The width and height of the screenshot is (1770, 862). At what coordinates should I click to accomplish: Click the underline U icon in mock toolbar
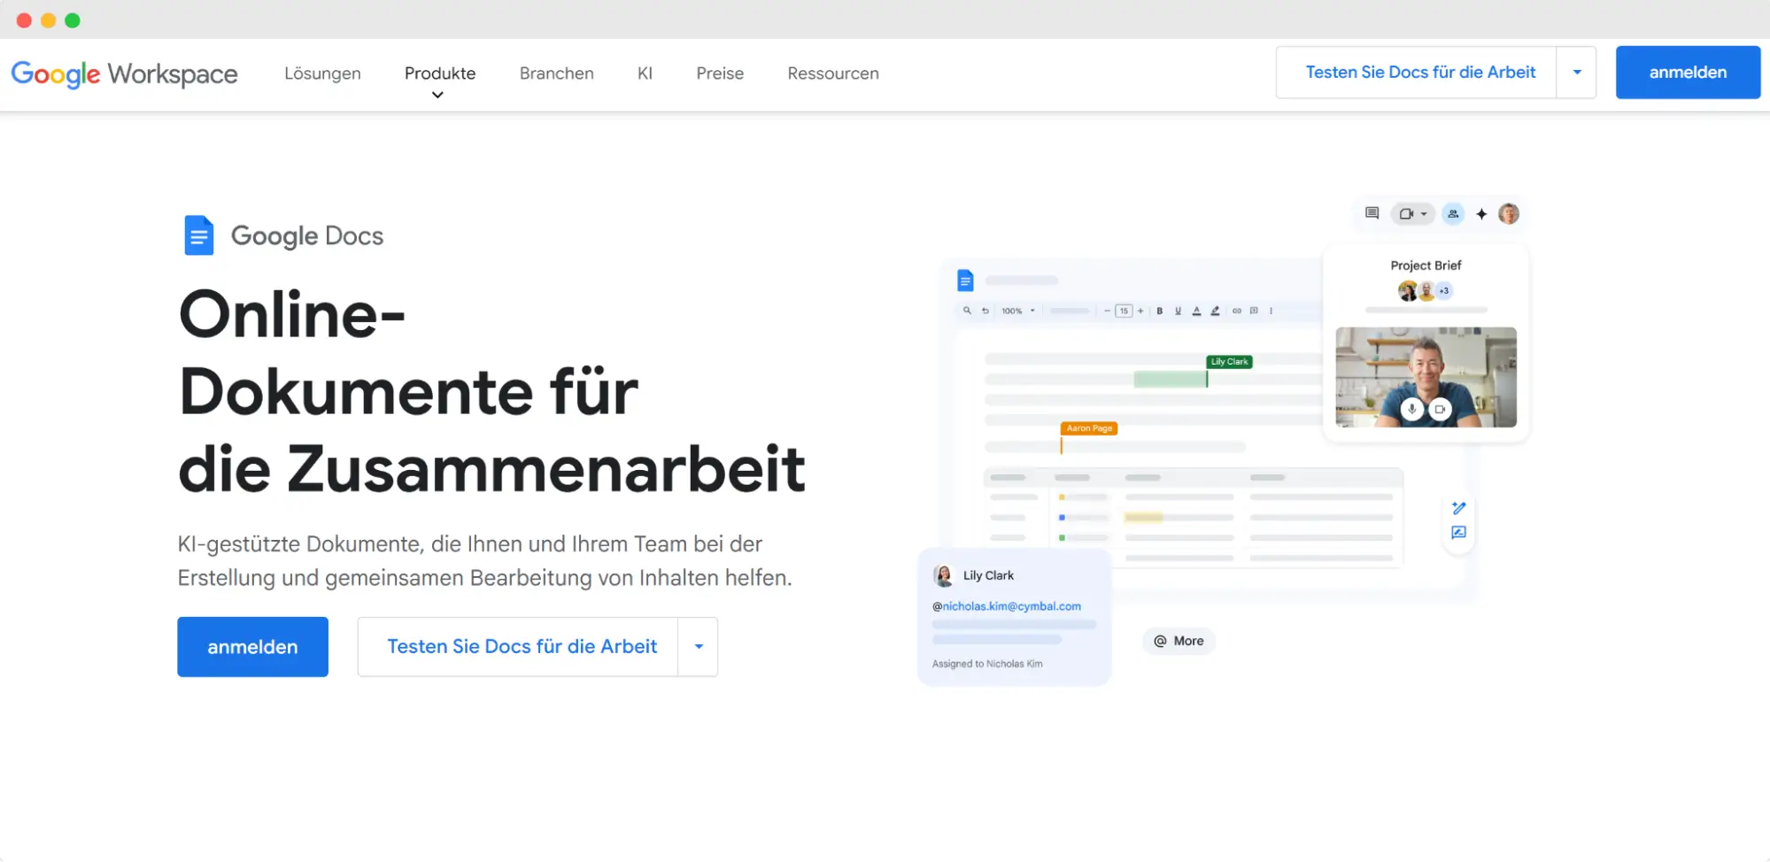(x=1178, y=311)
